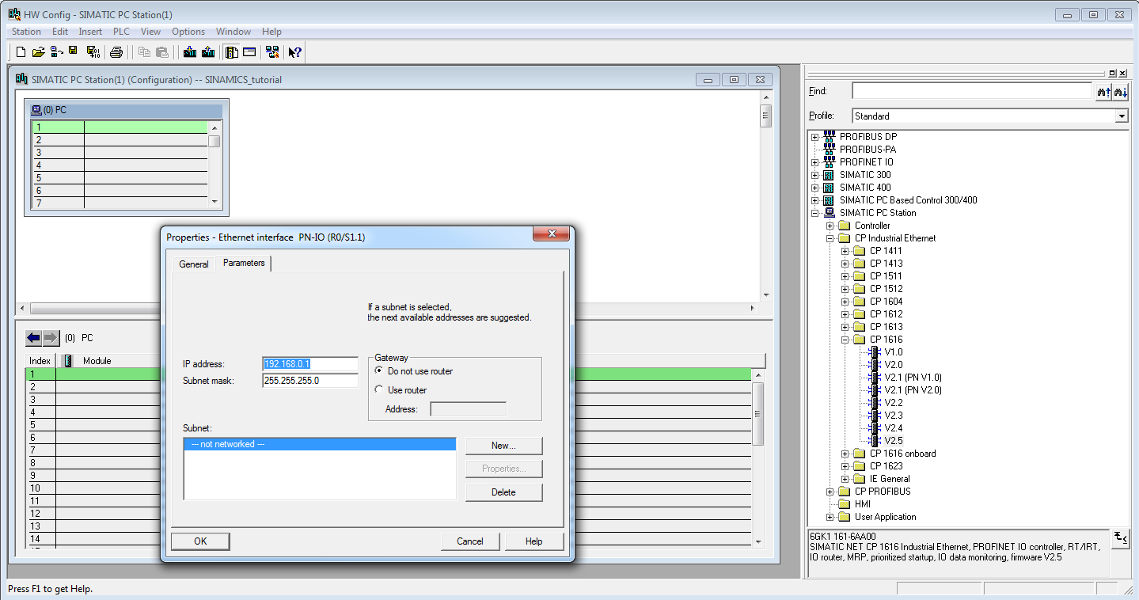Expand the PROFIBUS DP catalog node
The image size is (1139, 600).
coord(814,137)
